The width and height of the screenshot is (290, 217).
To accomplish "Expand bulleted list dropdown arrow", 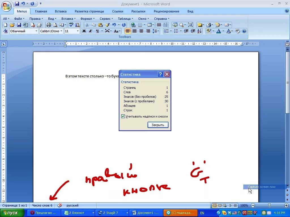I will [x=180, y=31].
